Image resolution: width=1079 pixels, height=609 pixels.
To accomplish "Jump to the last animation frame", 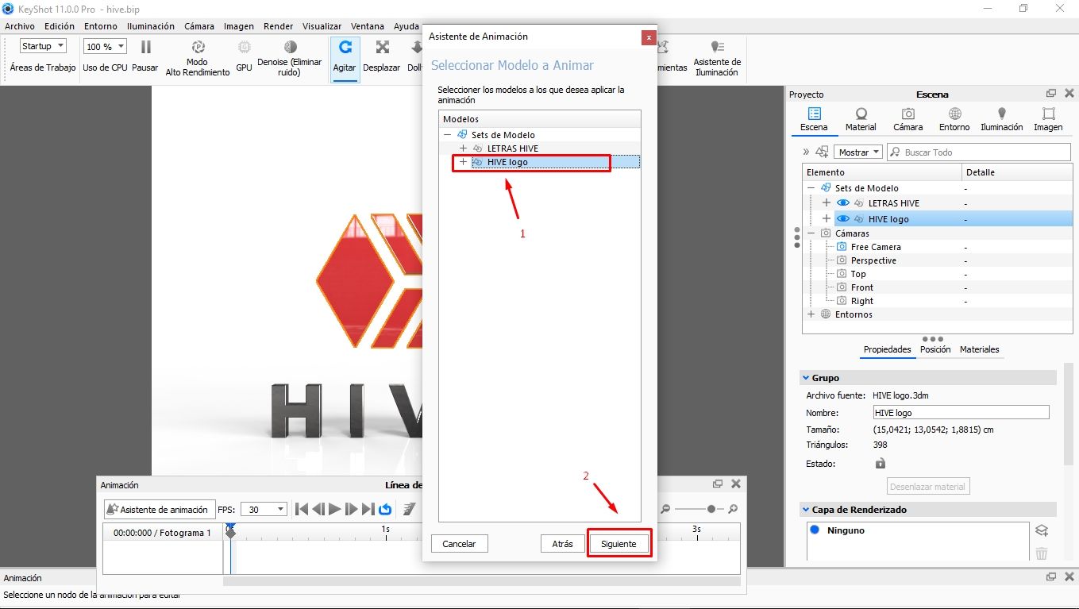I will tap(368, 509).
